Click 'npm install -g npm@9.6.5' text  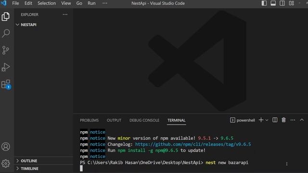pyautogui.click(x=148, y=150)
